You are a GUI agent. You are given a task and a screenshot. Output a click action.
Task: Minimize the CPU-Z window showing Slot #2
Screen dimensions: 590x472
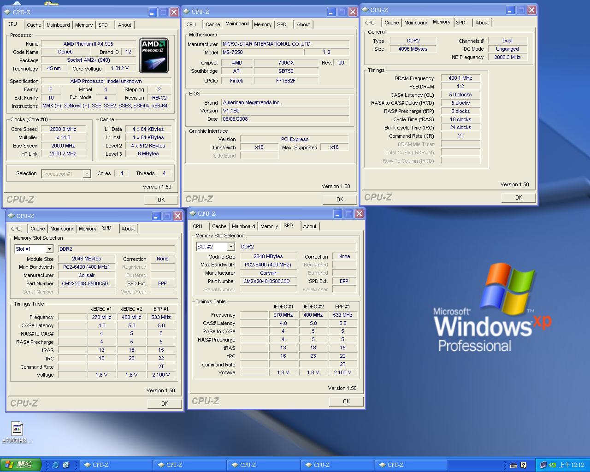[338, 213]
